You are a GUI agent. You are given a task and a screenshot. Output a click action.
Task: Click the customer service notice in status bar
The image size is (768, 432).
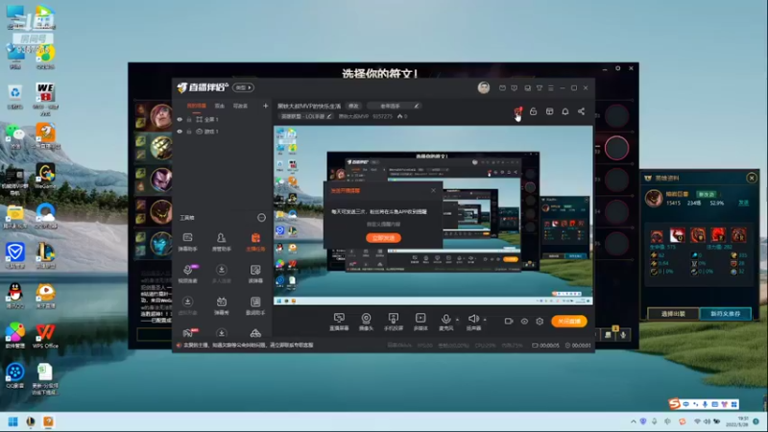pyautogui.click(x=248, y=346)
